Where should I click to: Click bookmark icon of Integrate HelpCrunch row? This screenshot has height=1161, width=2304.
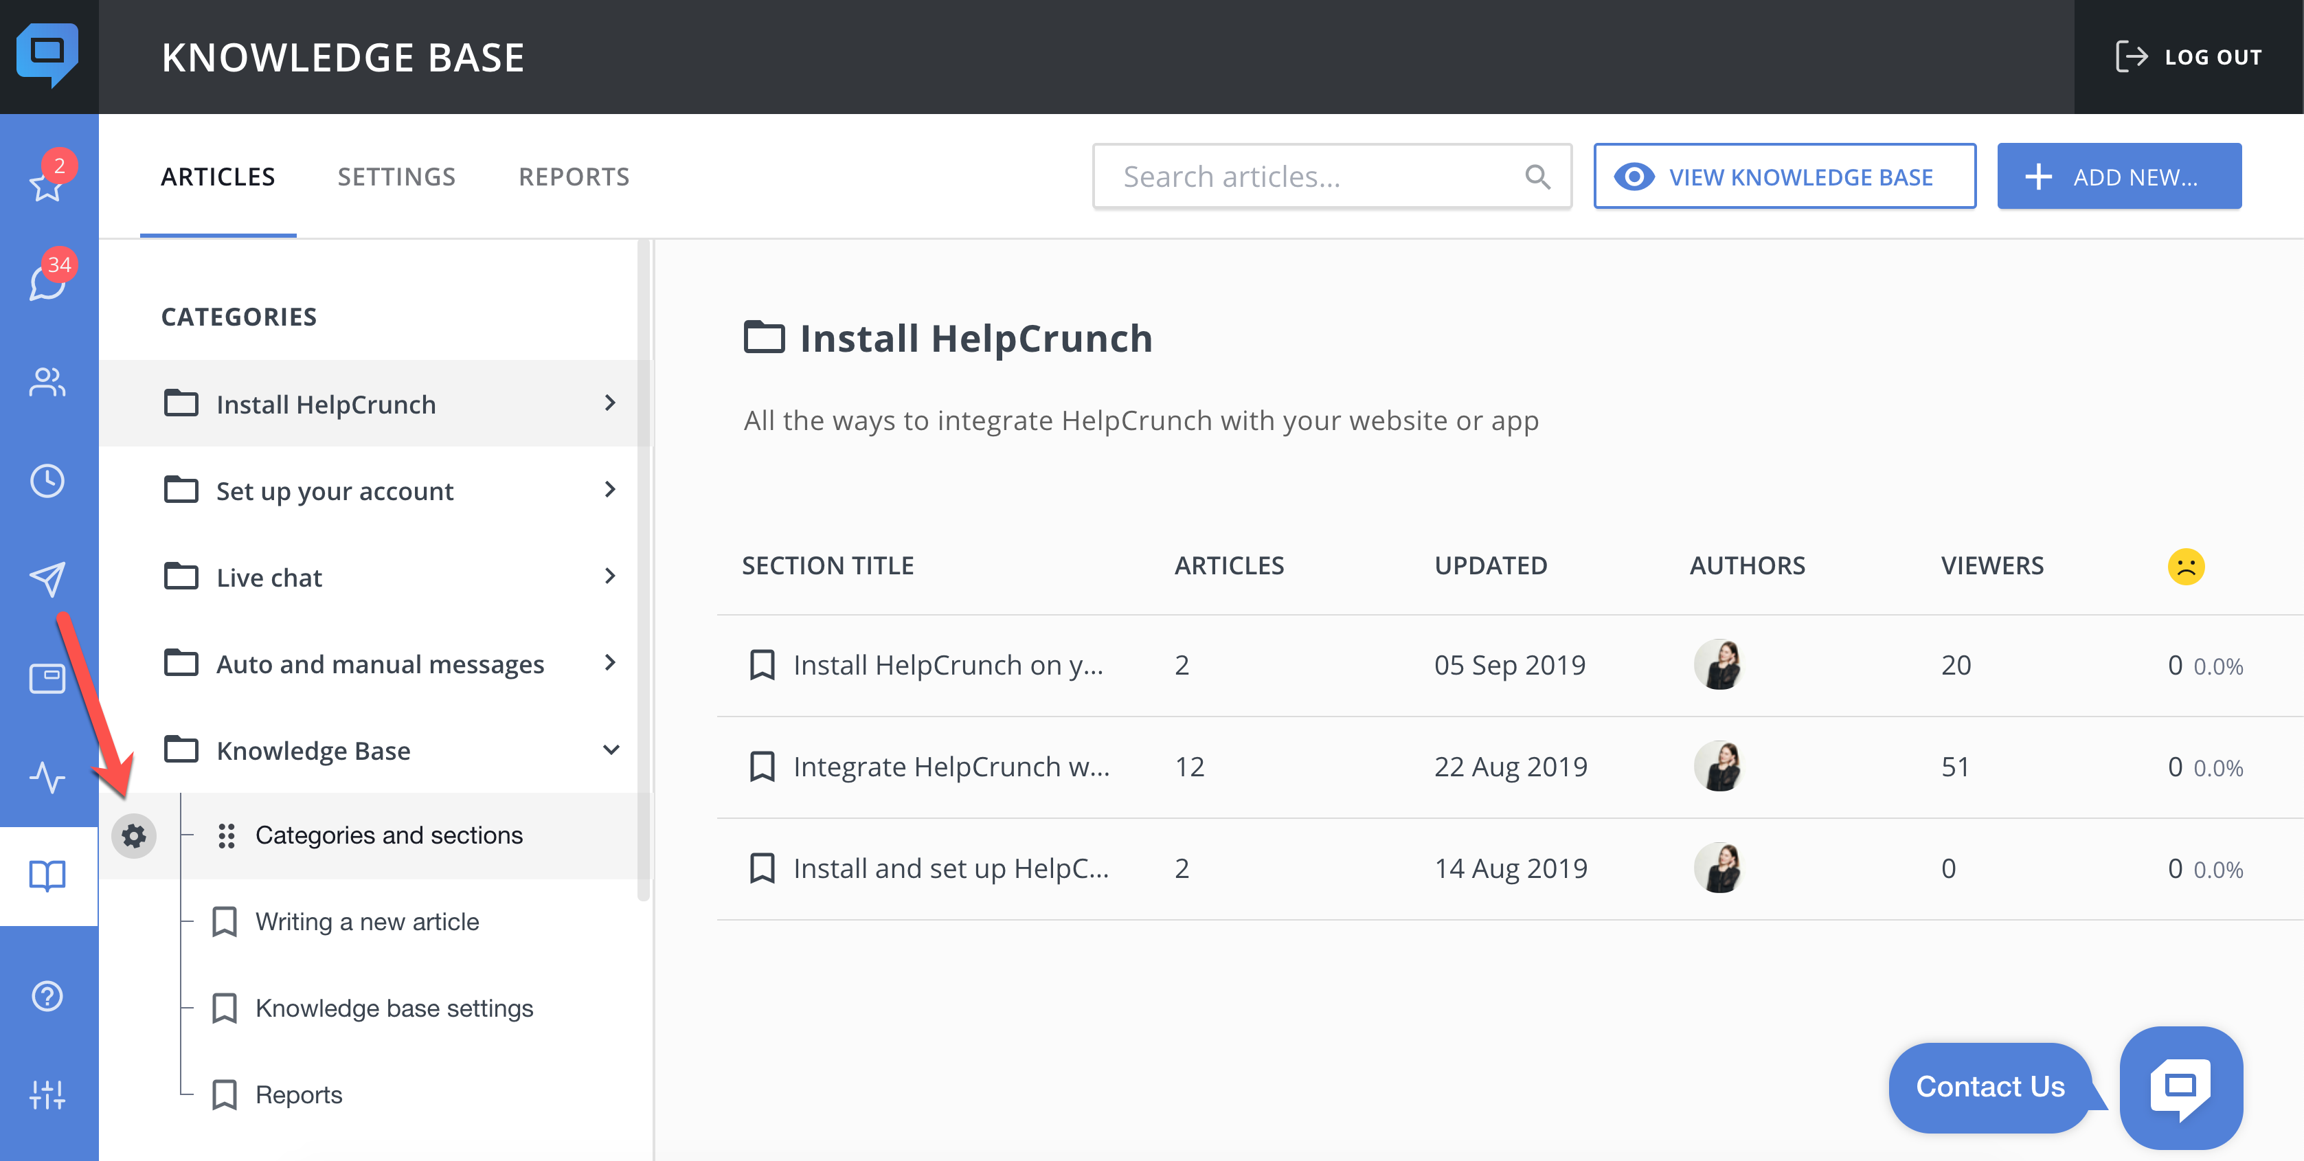coord(762,767)
